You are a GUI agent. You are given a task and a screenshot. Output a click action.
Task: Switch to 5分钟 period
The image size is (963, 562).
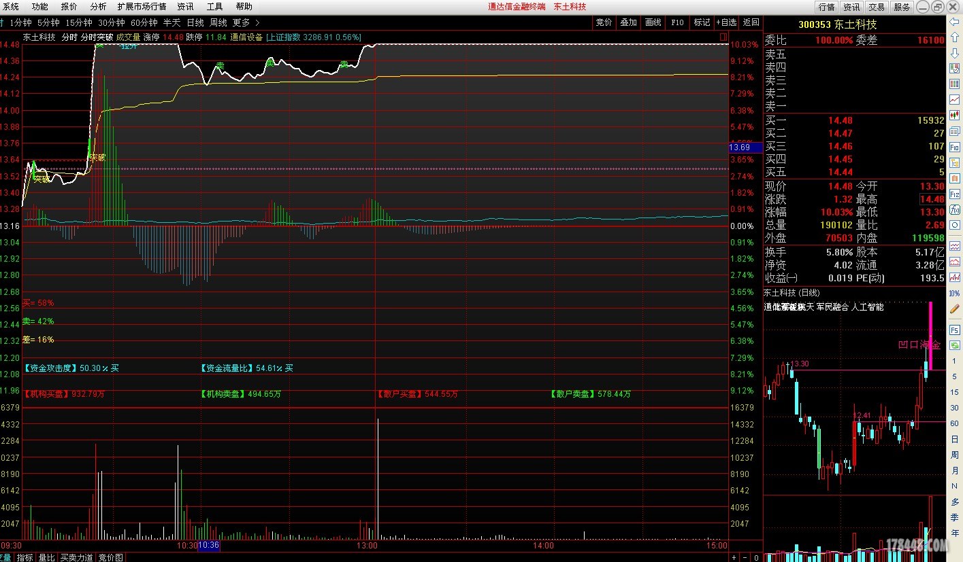(48, 22)
